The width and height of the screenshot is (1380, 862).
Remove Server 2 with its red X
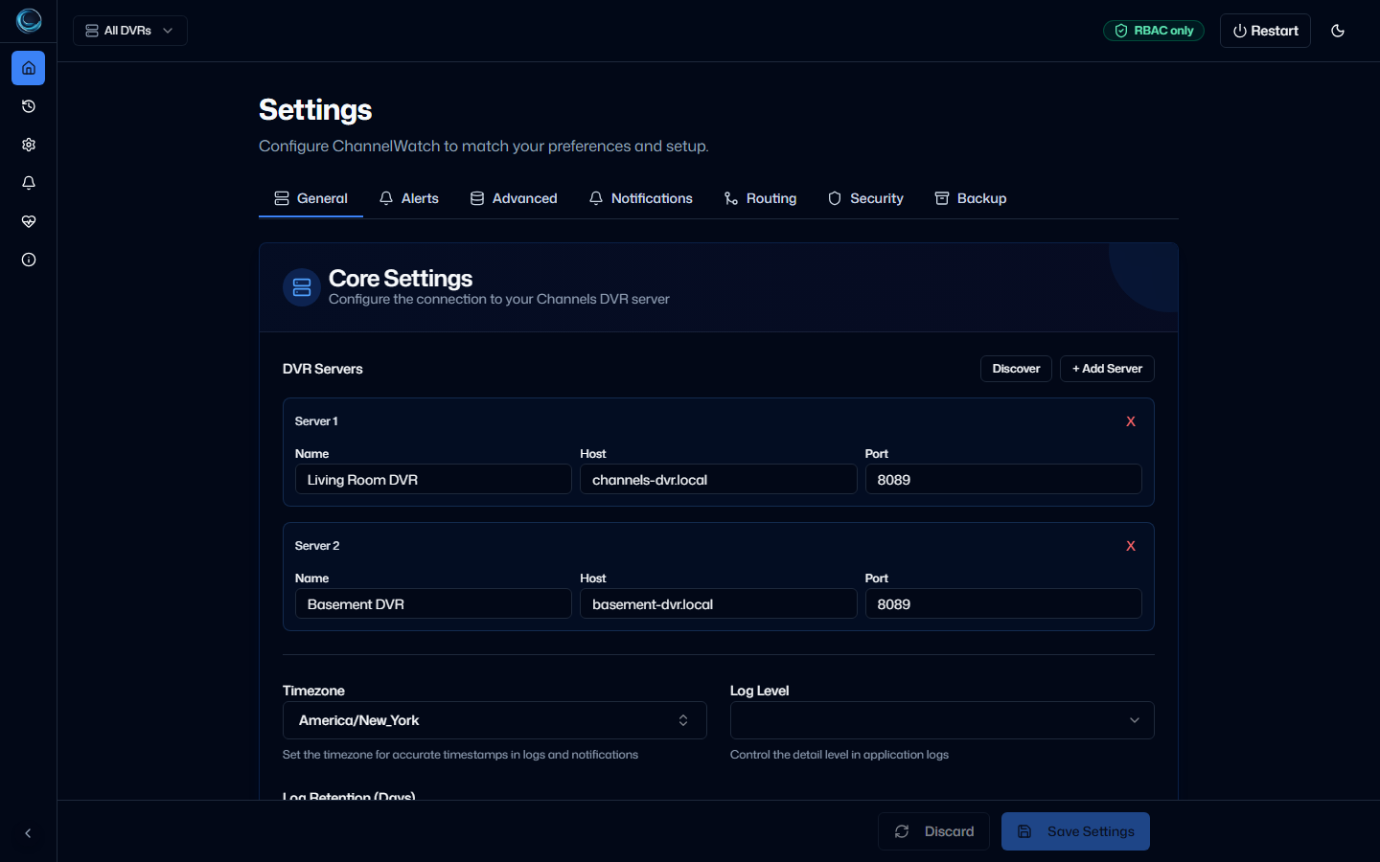click(x=1131, y=546)
